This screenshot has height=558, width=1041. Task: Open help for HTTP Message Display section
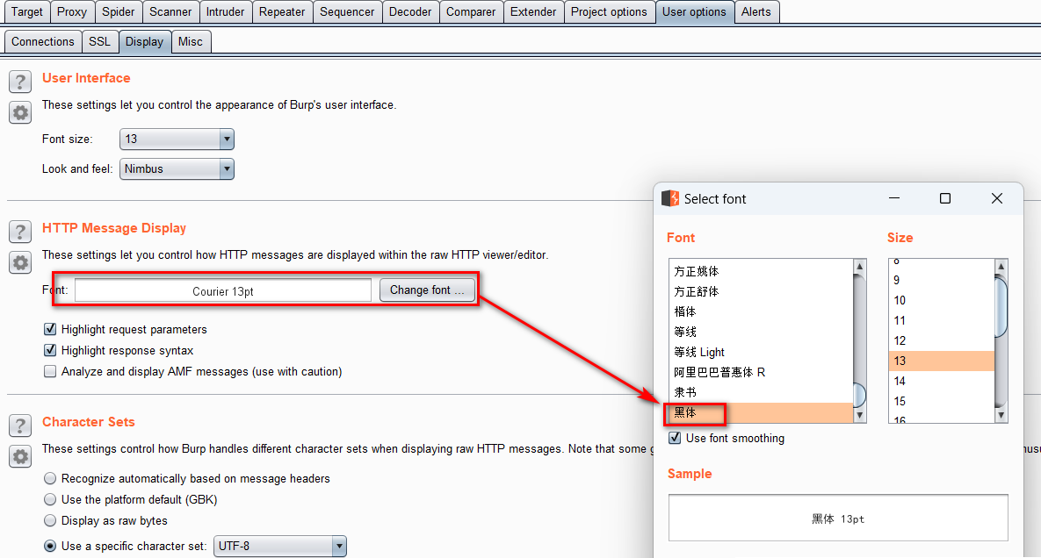click(x=20, y=232)
